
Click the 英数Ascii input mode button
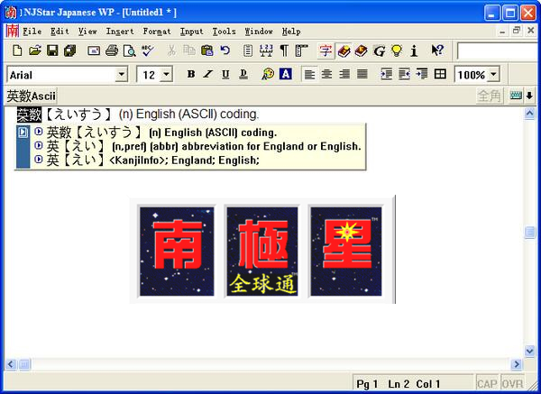coord(31,96)
